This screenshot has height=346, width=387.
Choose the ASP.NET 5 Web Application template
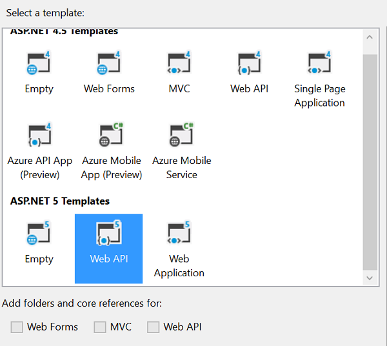coord(179,249)
